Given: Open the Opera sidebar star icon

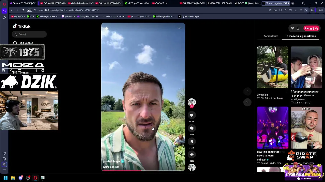Looking at the screenshot, I should pos(4,18).
